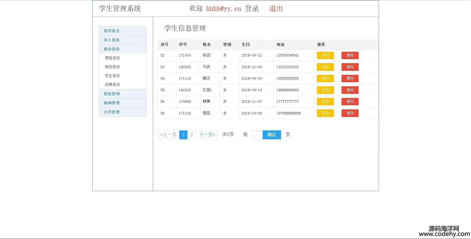Image resolution: width=471 pixels, height=239 pixels.
Task: Click the 修改 button for student 随志
Action: click(x=325, y=78)
